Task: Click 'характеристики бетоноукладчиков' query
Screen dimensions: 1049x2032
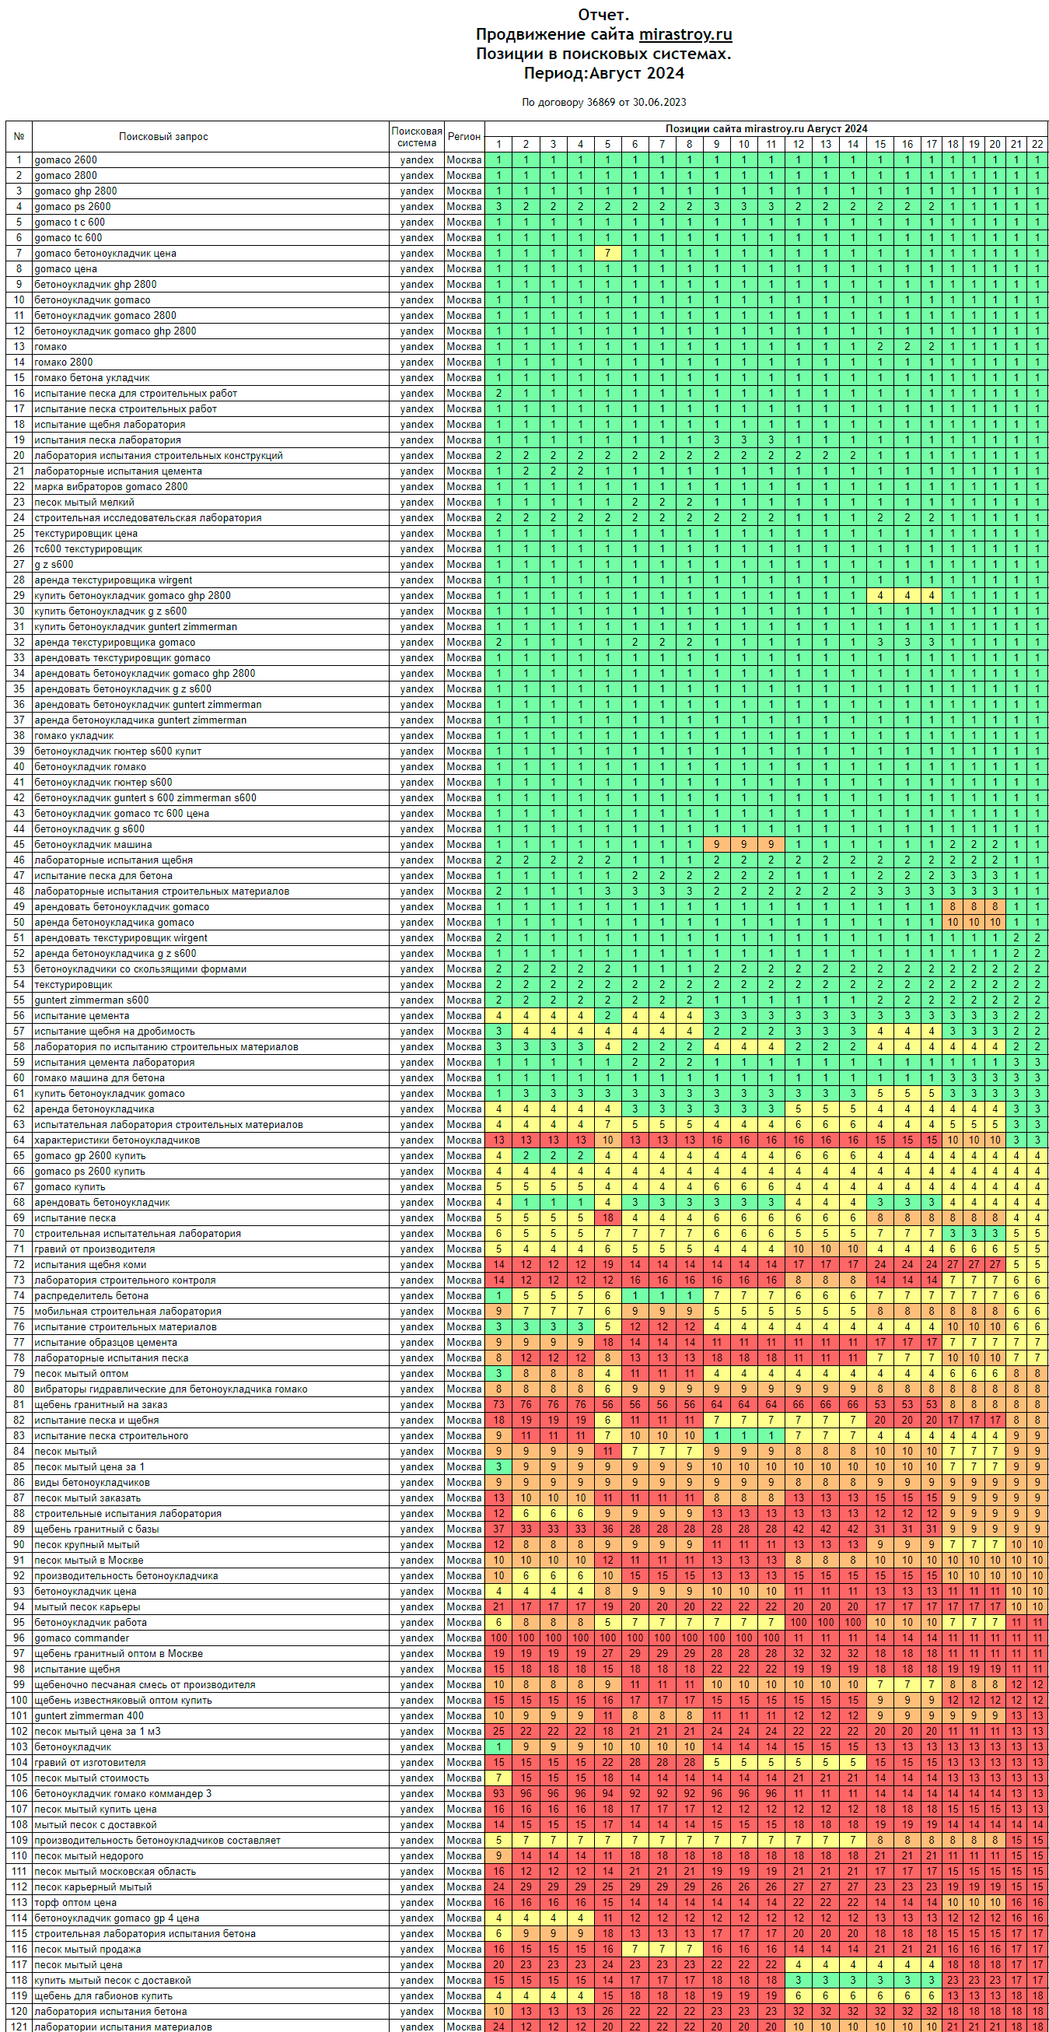Action: (117, 1140)
